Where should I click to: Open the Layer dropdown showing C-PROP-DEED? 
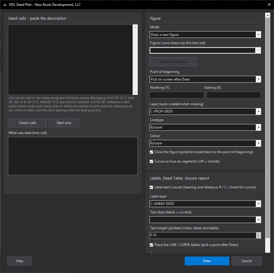click(x=205, y=111)
